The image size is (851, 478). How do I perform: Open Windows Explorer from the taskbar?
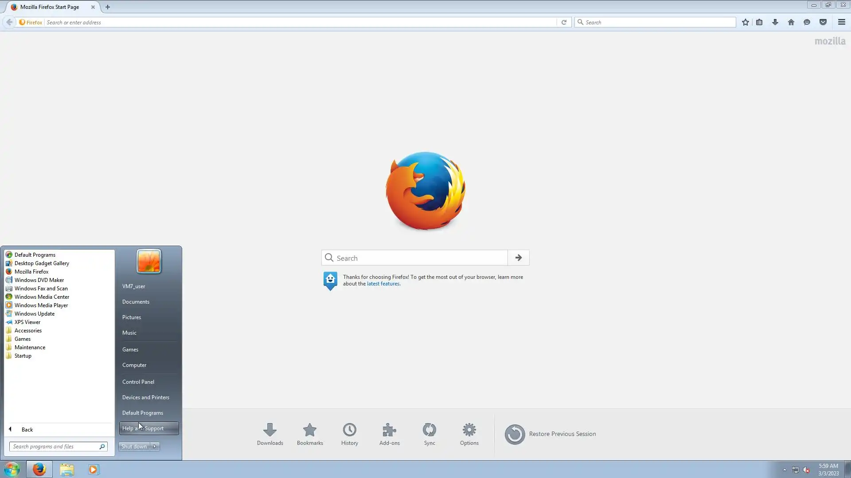[67, 469]
